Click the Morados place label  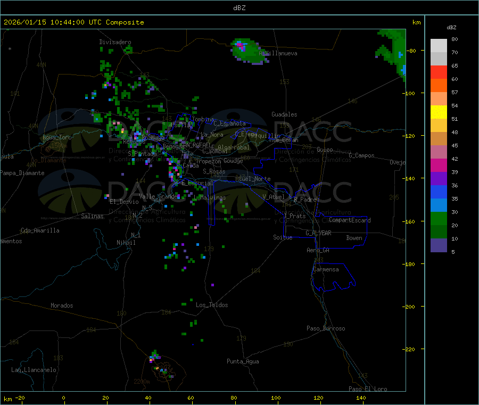click(62, 305)
